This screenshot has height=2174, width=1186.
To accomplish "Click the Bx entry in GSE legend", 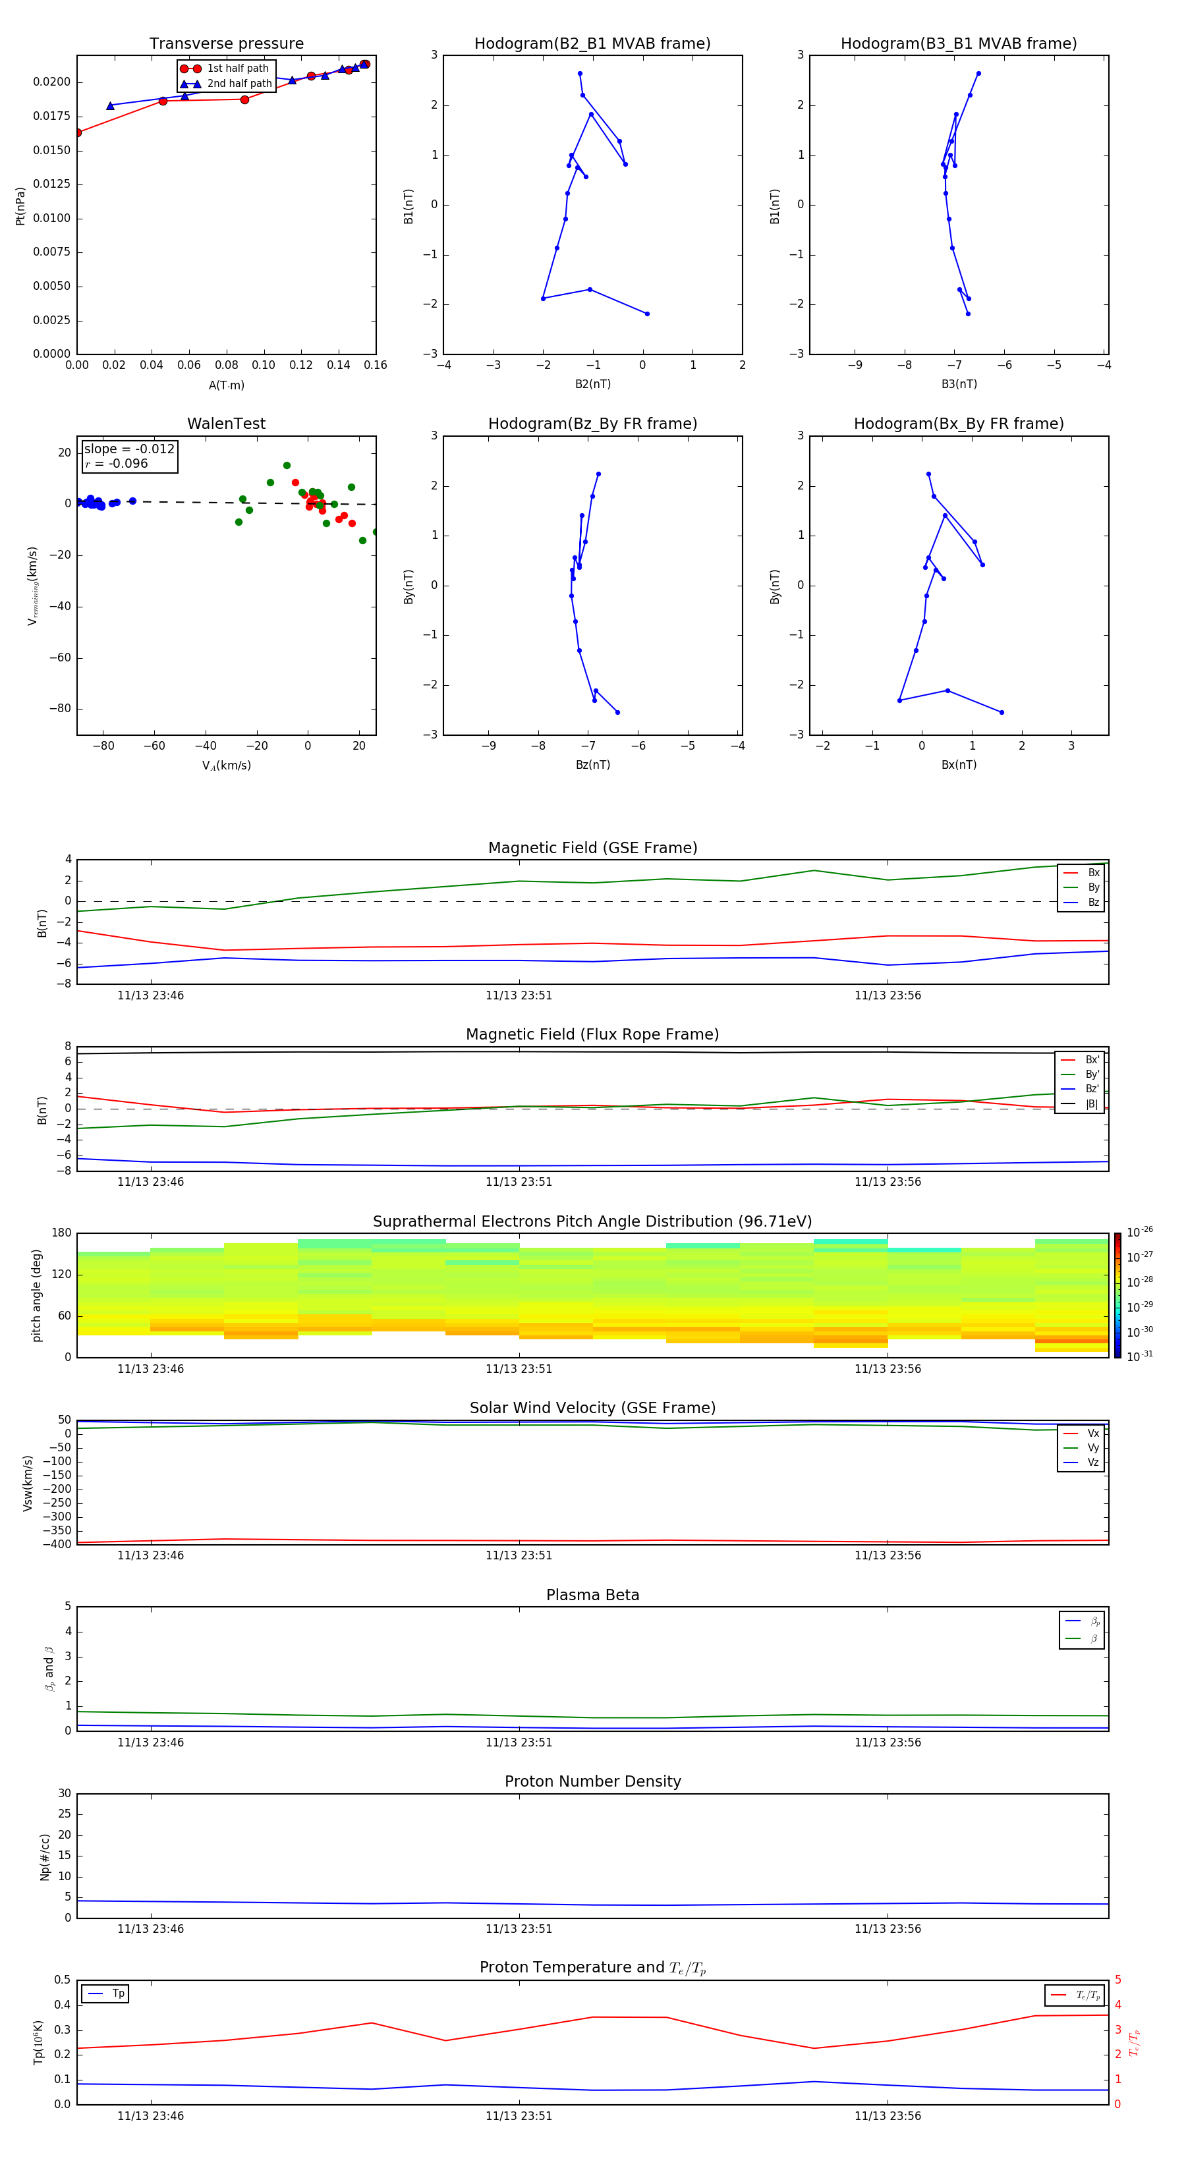I will pyautogui.click(x=1081, y=873).
